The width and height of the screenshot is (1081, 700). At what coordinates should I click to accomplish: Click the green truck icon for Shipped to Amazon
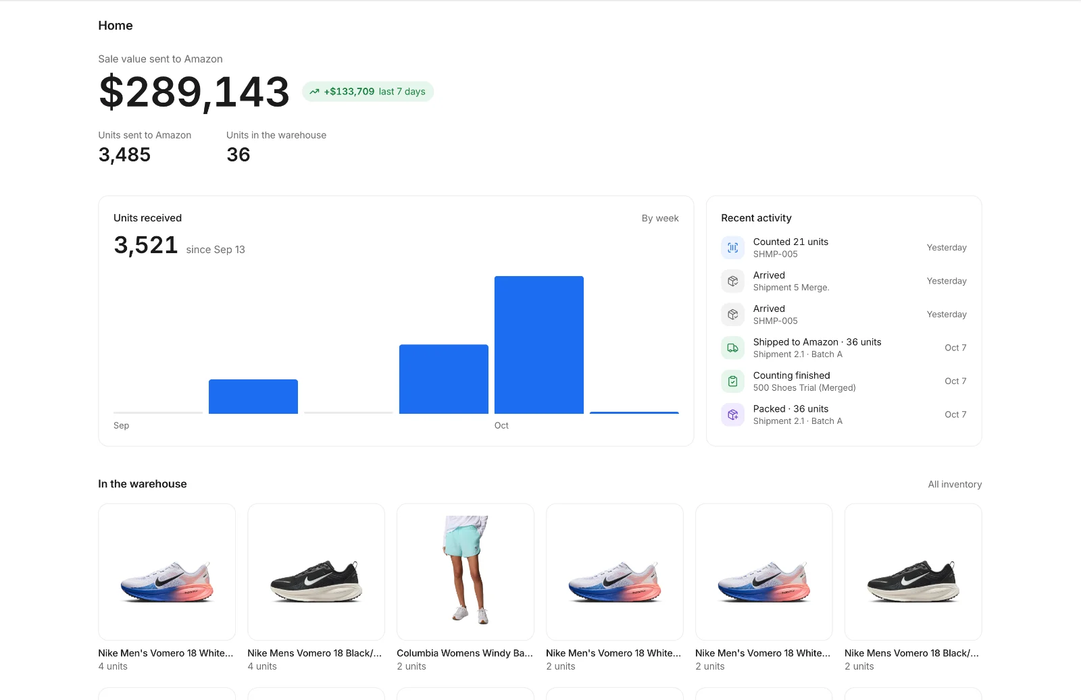pos(732,348)
